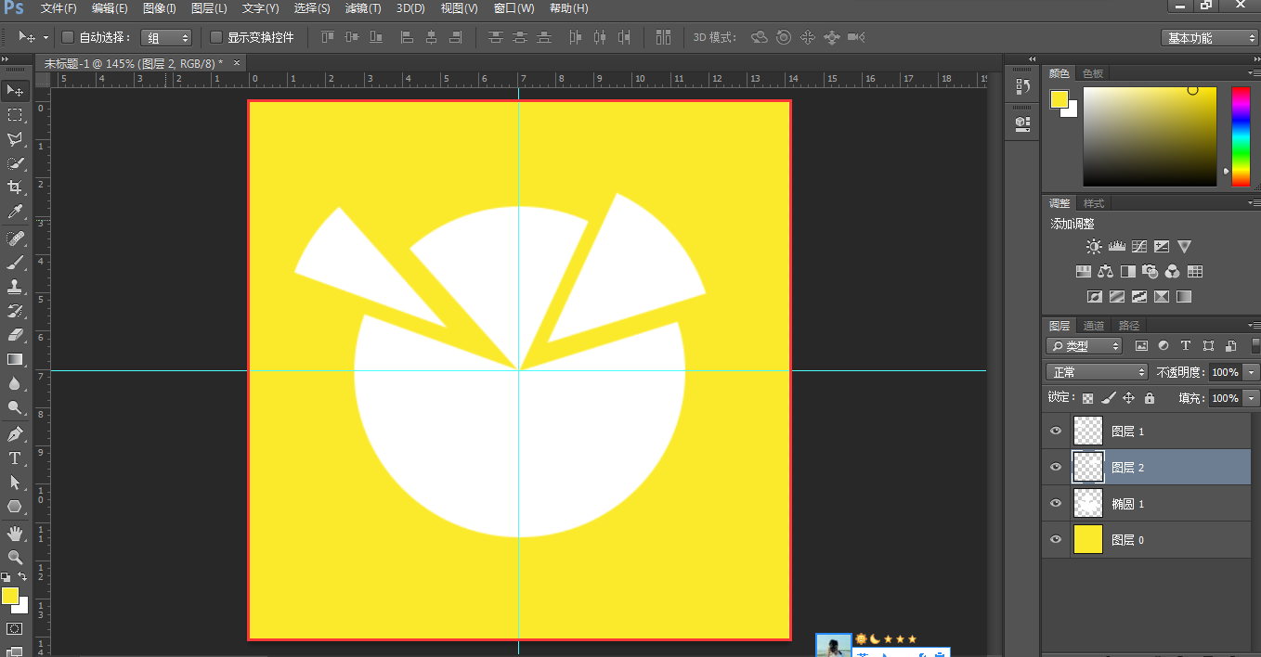Click the Brightness/Contrast adjustment icon
The width and height of the screenshot is (1261, 657).
coord(1094,247)
